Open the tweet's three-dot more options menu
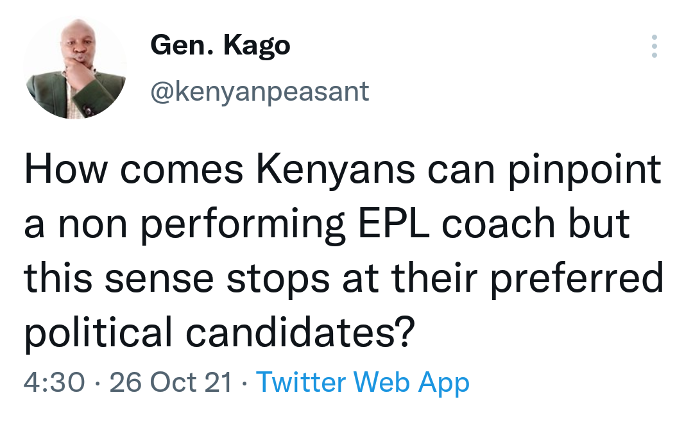The image size is (693, 422). click(x=654, y=46)
